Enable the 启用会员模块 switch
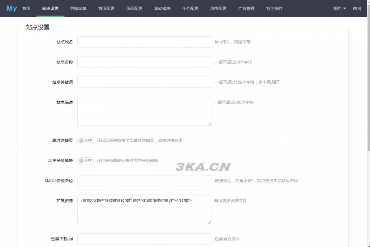This screenshot has width=370, height=247. (x=86, y=161)
